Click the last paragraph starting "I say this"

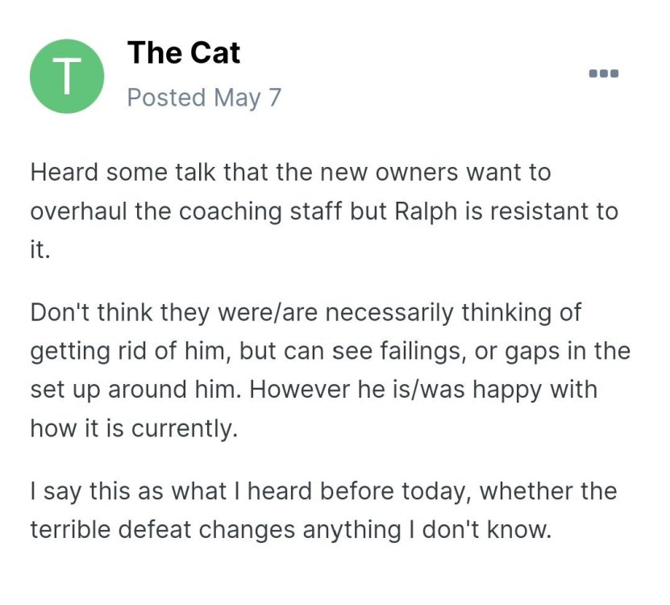(x=323, y=511)
